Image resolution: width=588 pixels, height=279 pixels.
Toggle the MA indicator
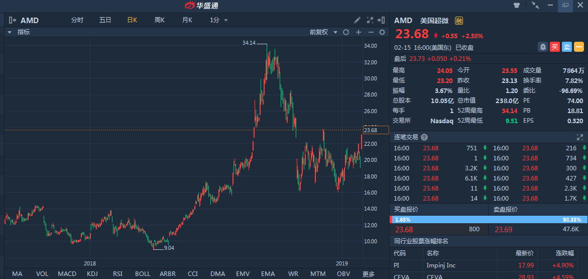[17, 274]
